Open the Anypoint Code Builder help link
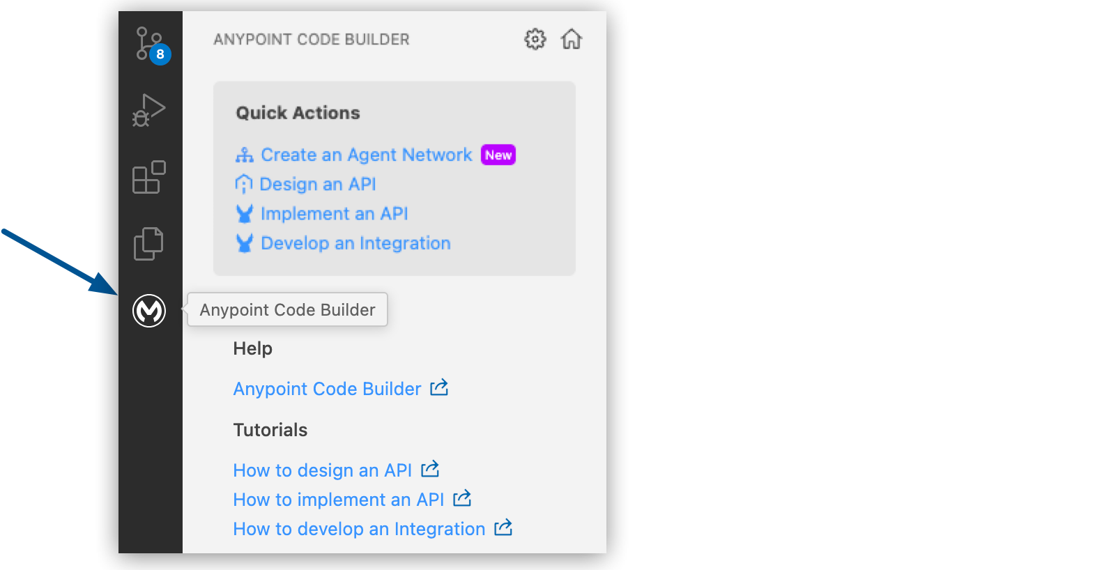 (326, 388)
